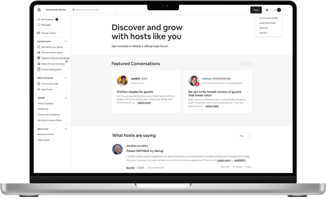Click the Help with your business icon

(x=39, y=63)
